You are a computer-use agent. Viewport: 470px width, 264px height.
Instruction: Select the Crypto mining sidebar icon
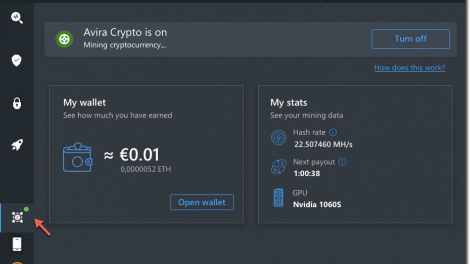17,217
